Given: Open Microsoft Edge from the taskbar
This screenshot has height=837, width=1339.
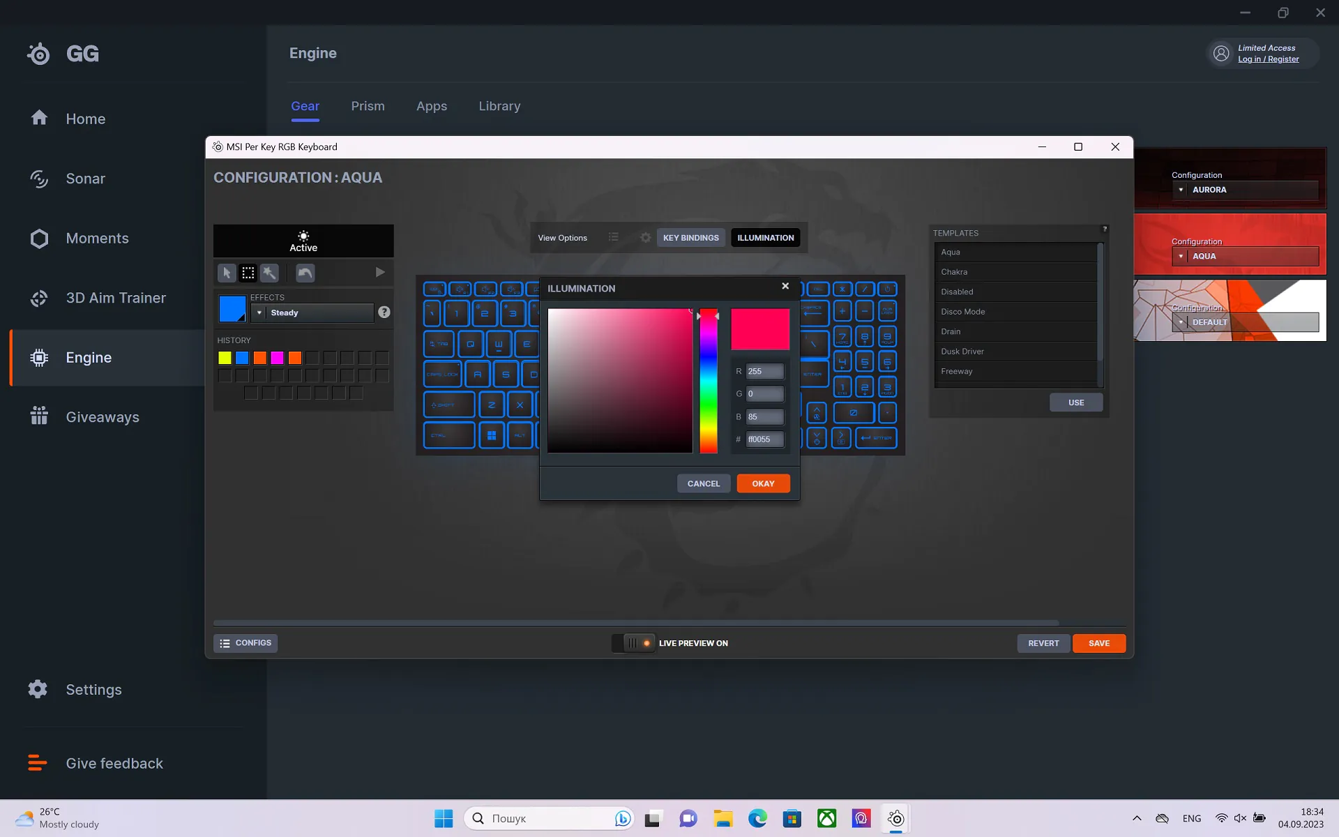Looking at the screenshot, I should point(757,818).
